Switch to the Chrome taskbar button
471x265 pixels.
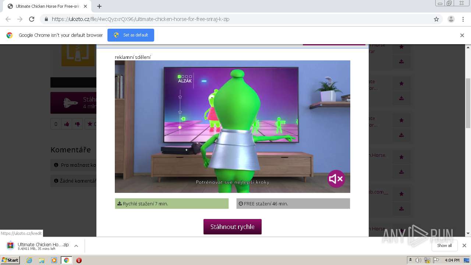point(66,260)
